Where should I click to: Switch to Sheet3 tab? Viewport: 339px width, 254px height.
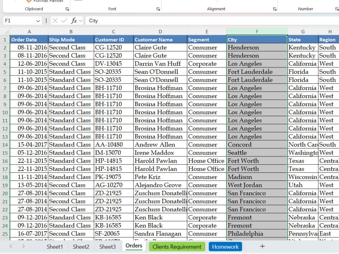(x=107, y=247)
